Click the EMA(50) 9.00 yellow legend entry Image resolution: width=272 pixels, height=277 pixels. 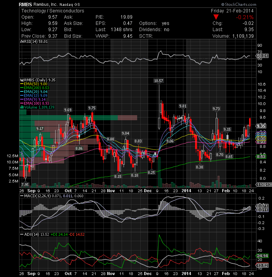point(34,84)
